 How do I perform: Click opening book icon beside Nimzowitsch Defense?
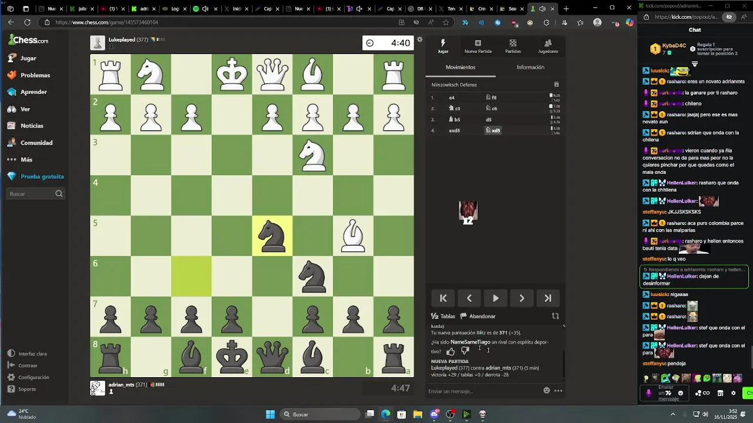point(557,85)
